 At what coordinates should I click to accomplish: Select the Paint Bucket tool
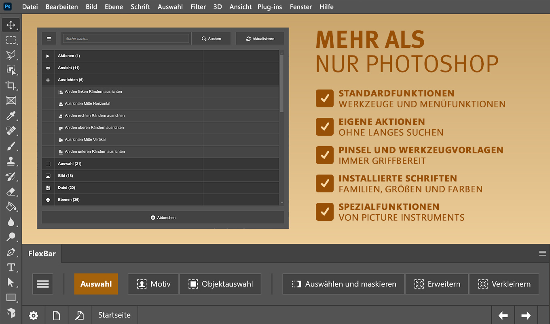point(11,207)
